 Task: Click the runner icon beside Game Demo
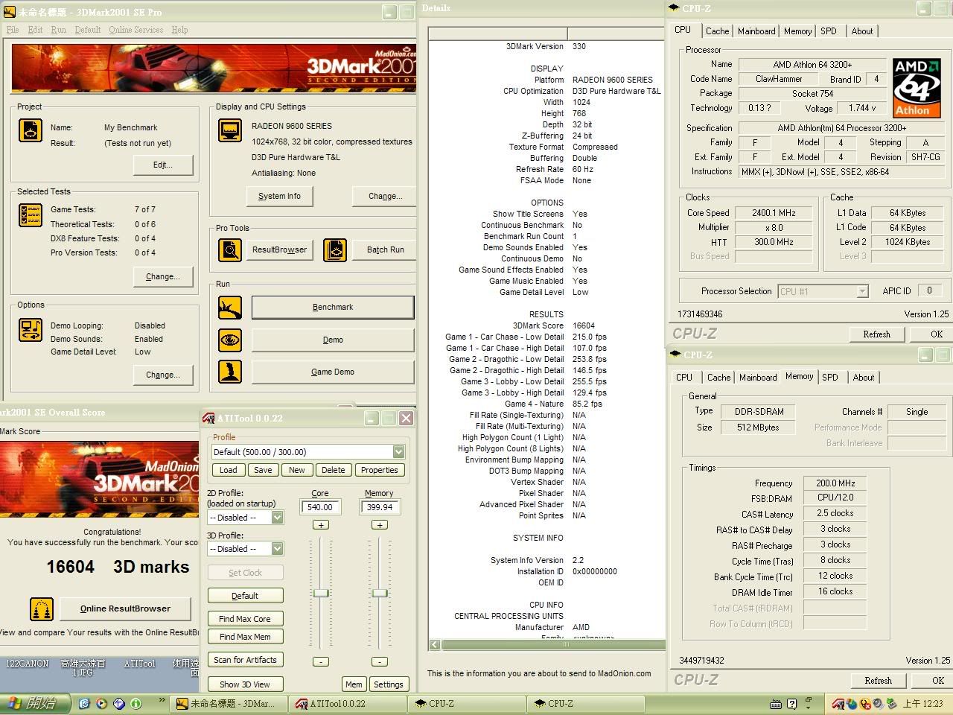coord(230,372)
